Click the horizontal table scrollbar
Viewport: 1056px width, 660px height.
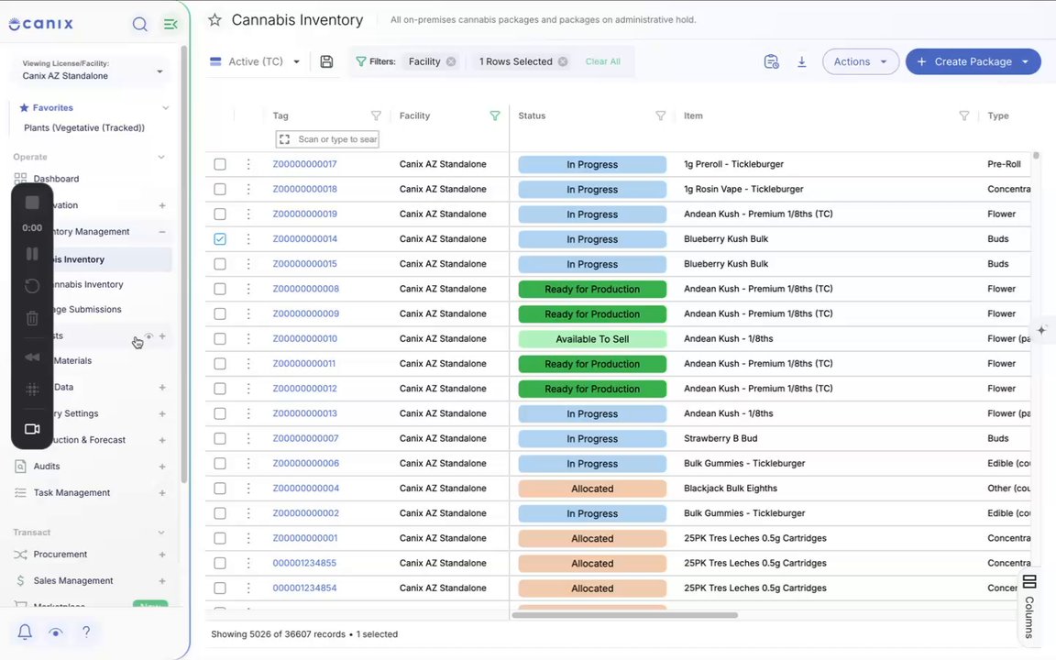point(625,615)
